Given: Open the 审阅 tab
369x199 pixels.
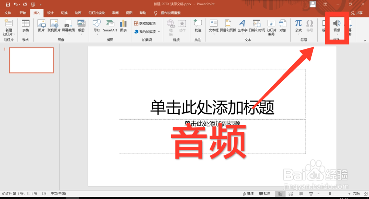Looking at the screenshot, I should click(x=115, y=13).
